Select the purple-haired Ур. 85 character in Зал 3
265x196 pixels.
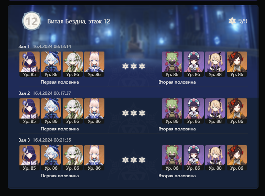[x=30, y=158]
